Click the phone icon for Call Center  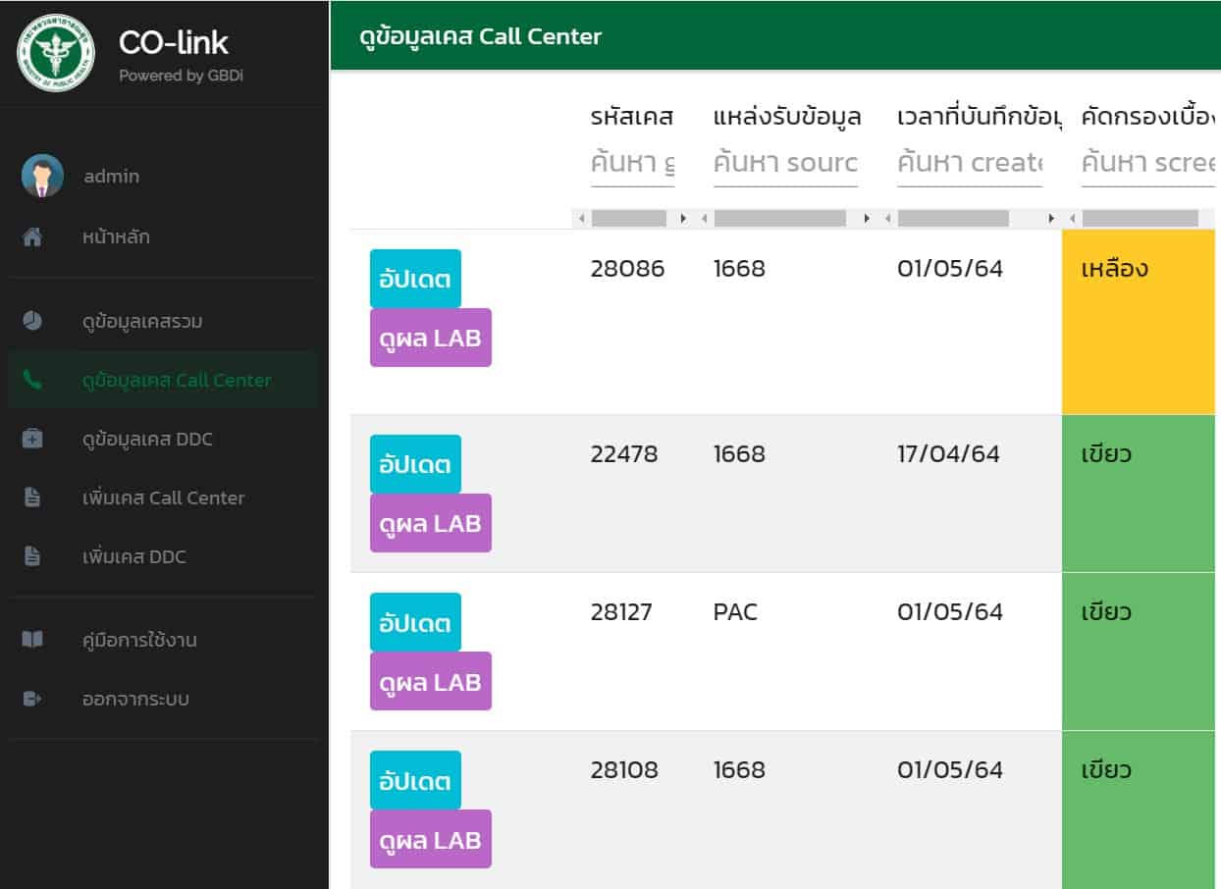click(32, 381)
